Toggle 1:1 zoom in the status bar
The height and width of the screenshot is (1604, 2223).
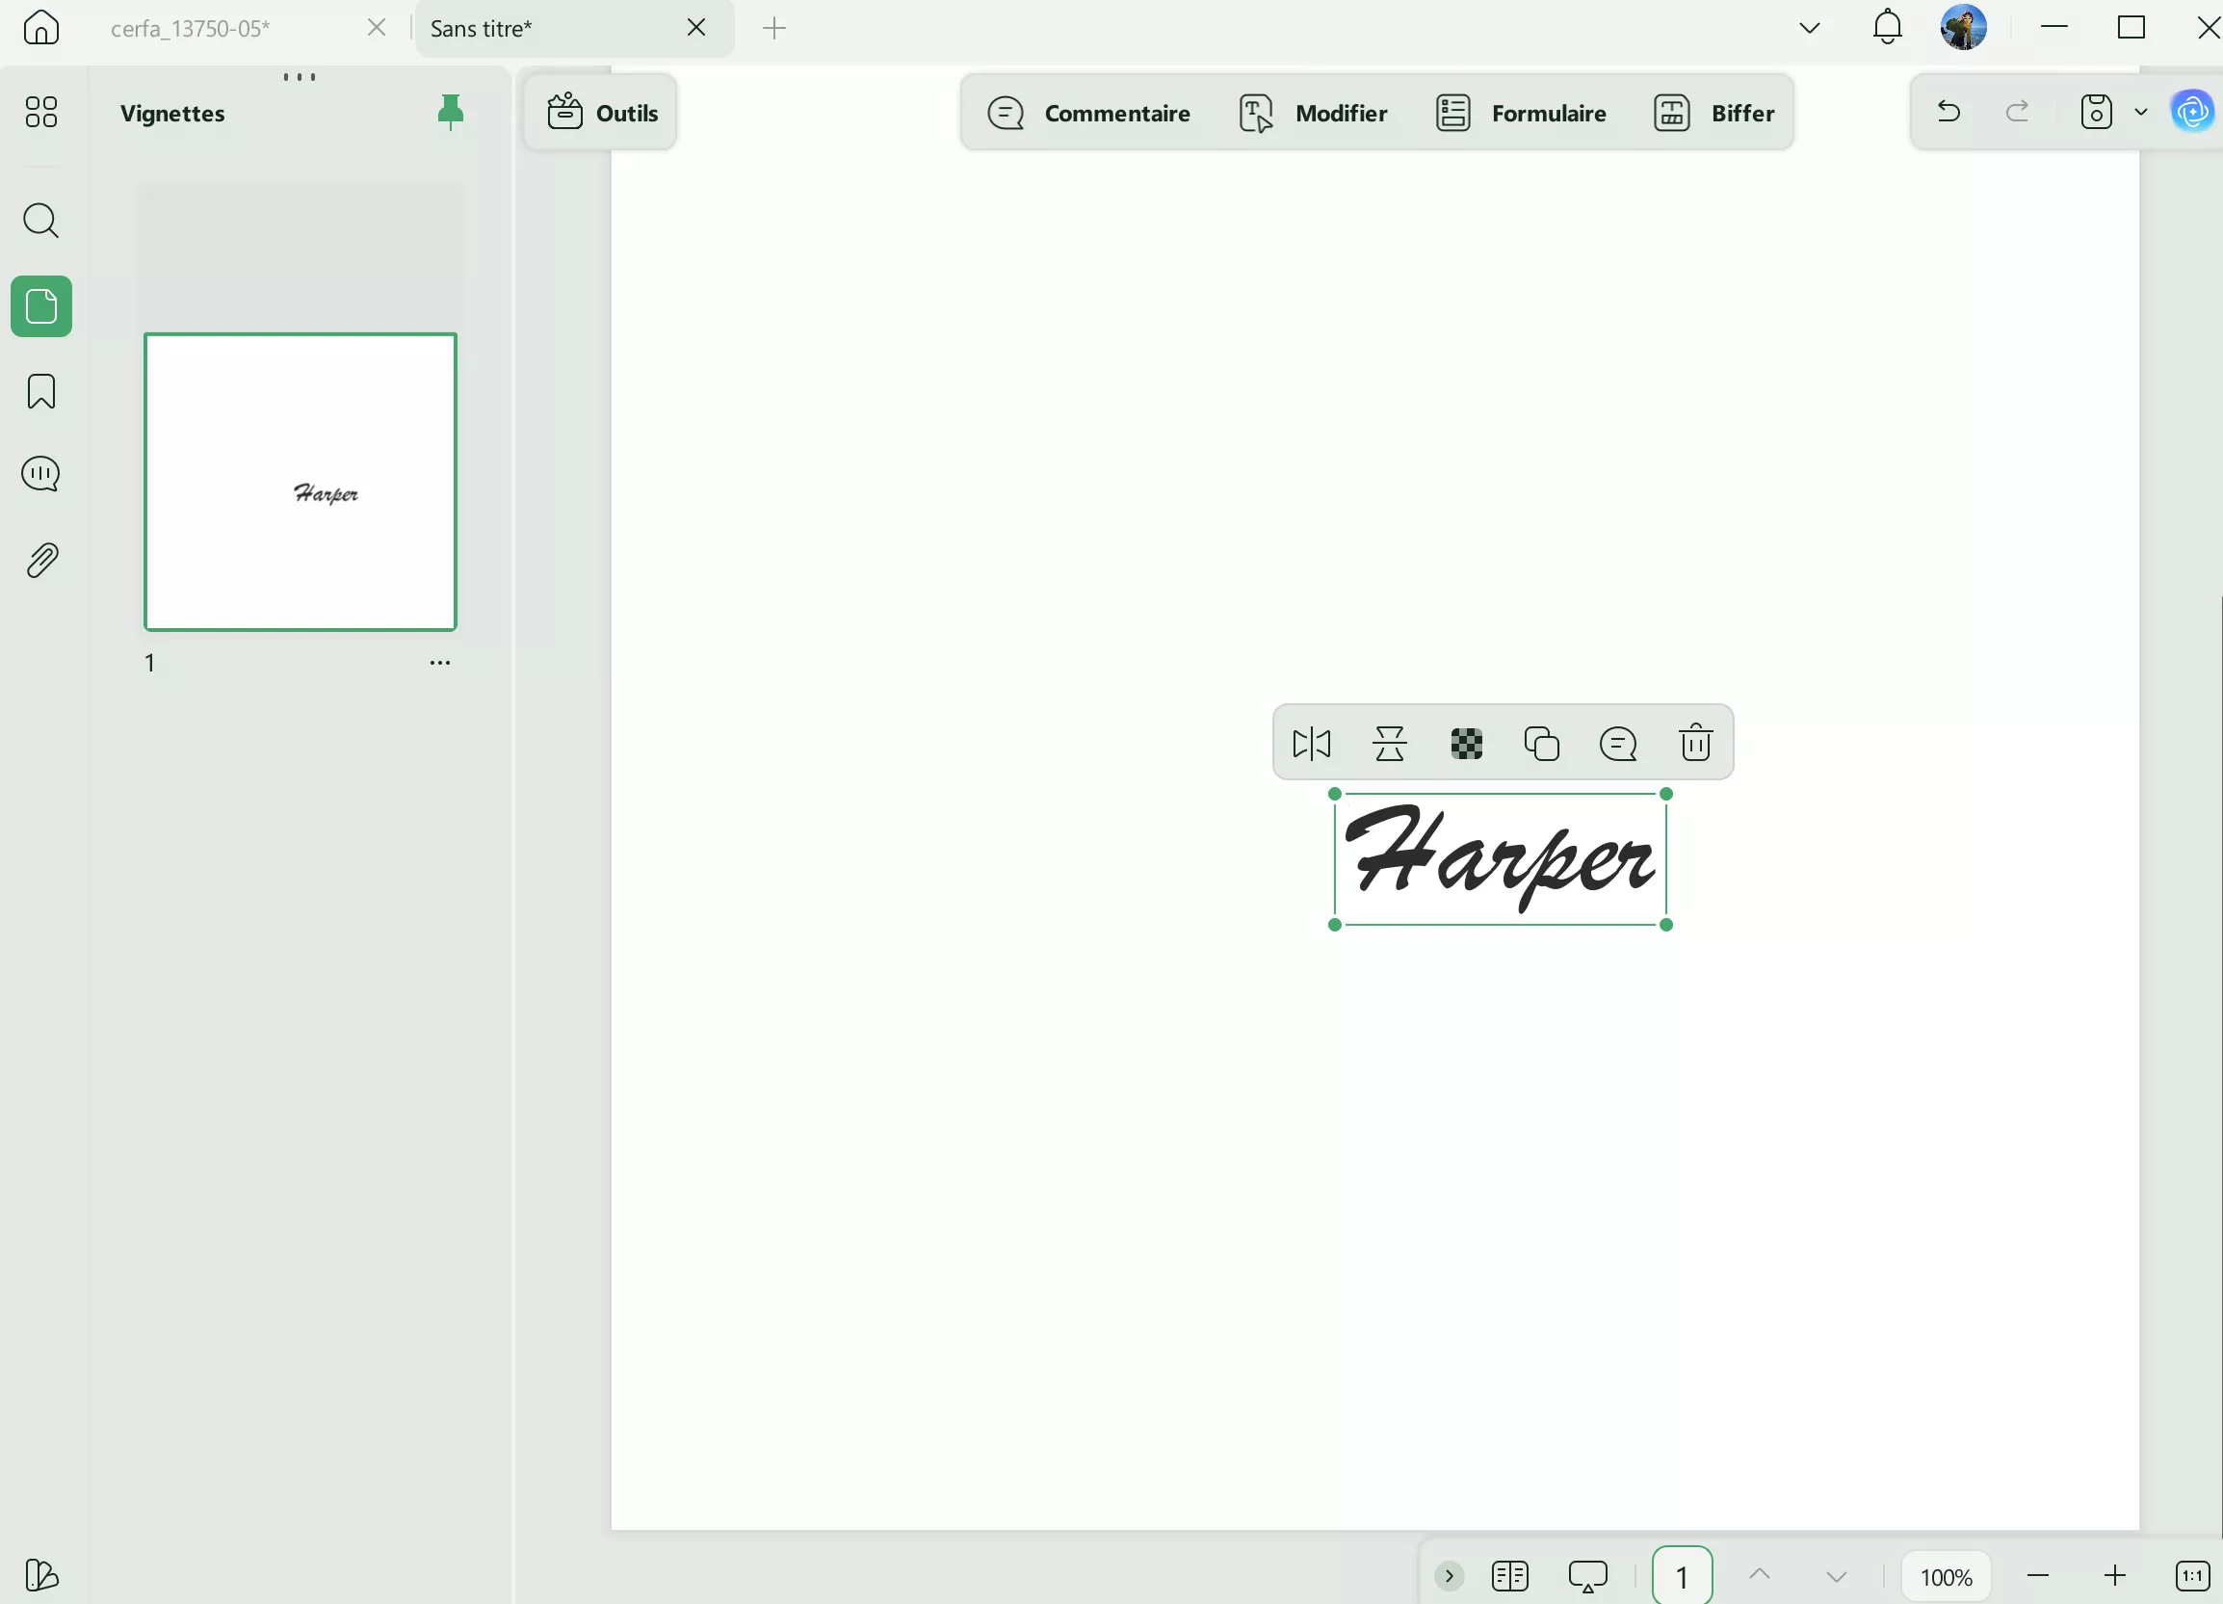click(x=2191, y=1575)
